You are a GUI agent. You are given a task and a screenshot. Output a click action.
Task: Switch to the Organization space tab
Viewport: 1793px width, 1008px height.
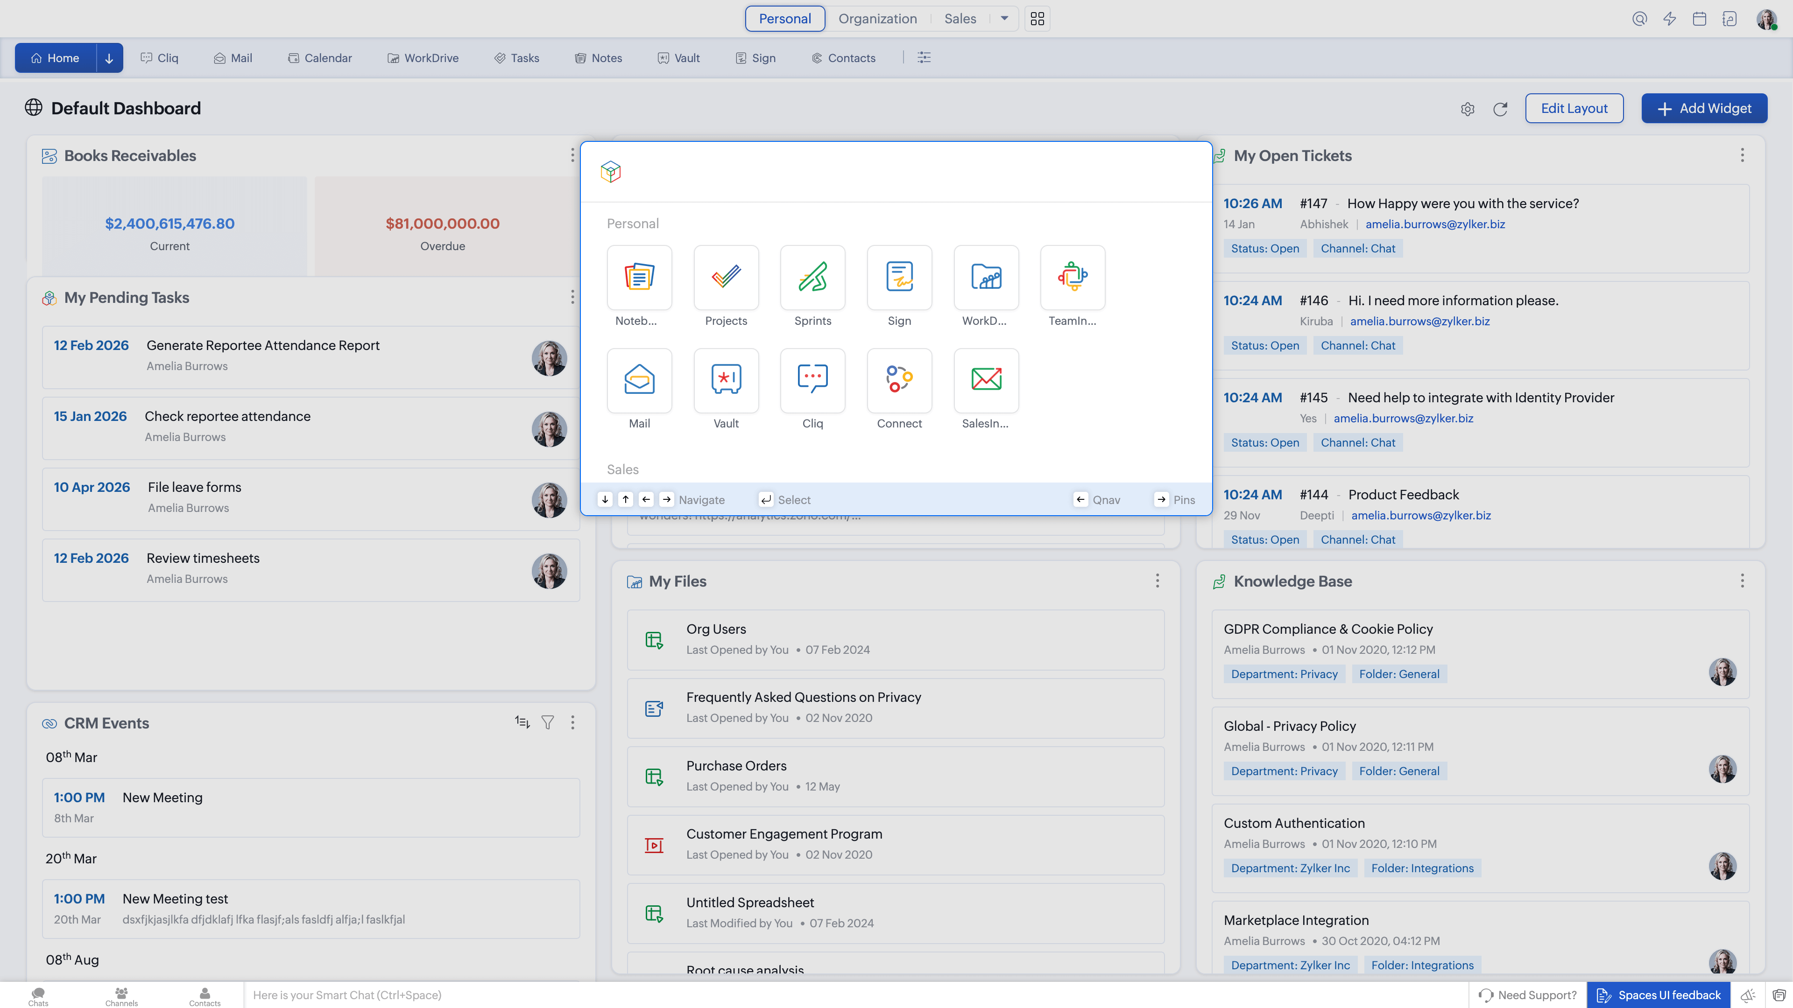coord(877,19)
